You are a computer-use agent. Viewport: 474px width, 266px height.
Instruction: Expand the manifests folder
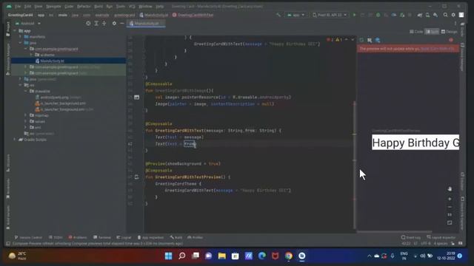(20, 37)
